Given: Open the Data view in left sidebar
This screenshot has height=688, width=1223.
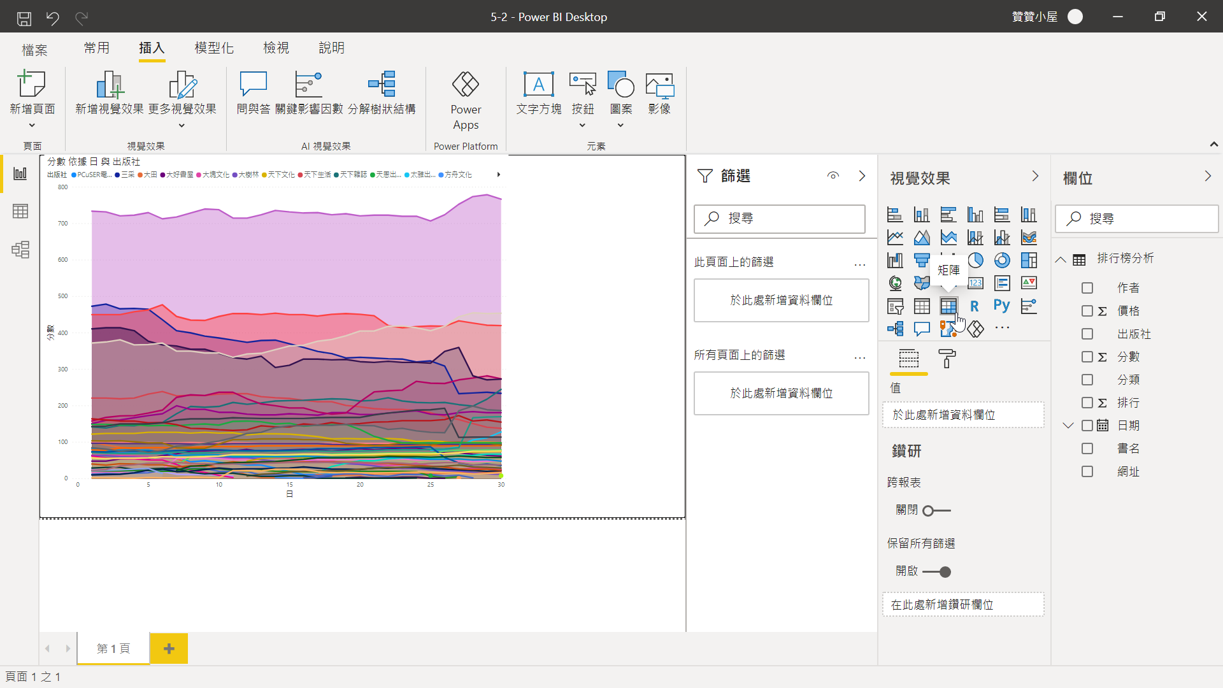Looking at the screenshot, I should 20,211.
